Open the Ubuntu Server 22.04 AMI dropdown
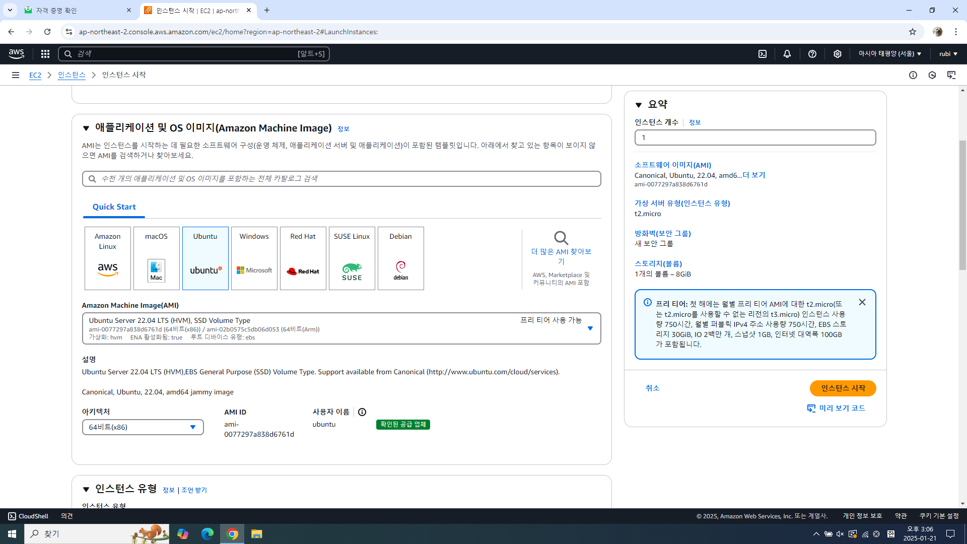 click(341, 328)
